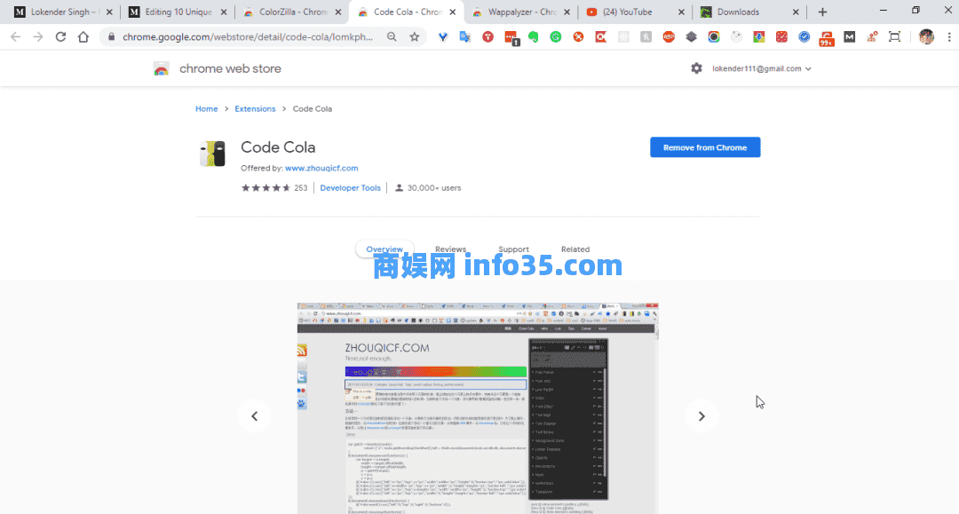Bookmark this page with the star icon
The height and width of the screenshot is (514, 959).
pos(414,37)
